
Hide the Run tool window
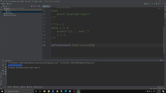point(163,60)
